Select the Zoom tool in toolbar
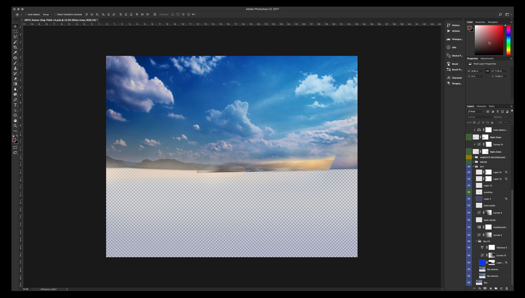 pyautogui.click(x=15, y=126)
